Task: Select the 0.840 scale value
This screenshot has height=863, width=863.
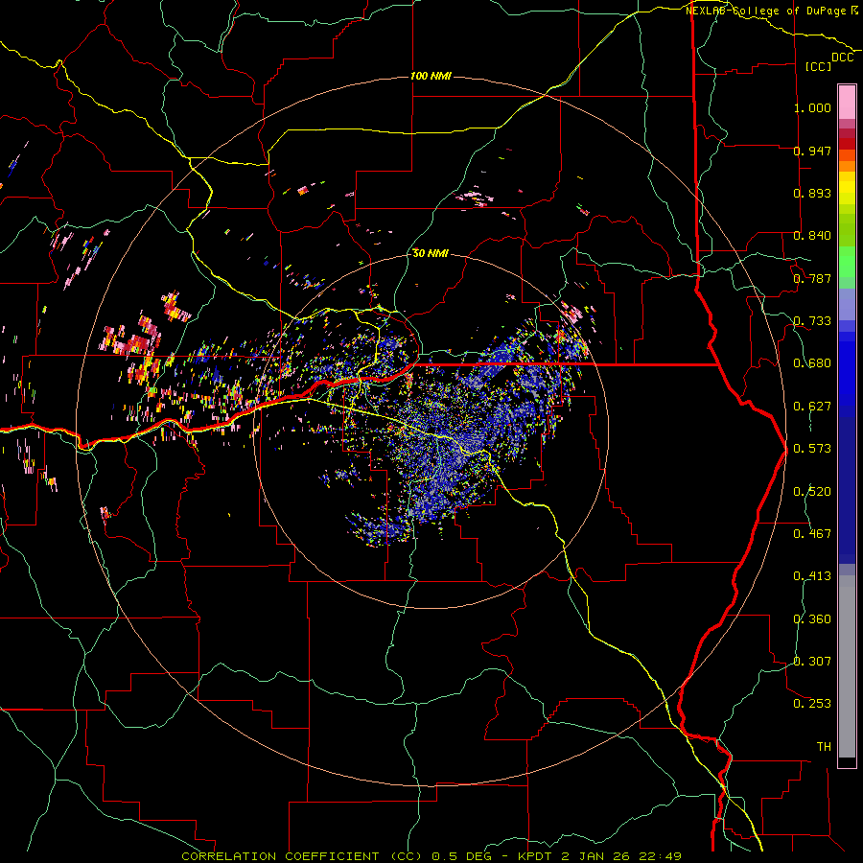Action: point(812,236)
